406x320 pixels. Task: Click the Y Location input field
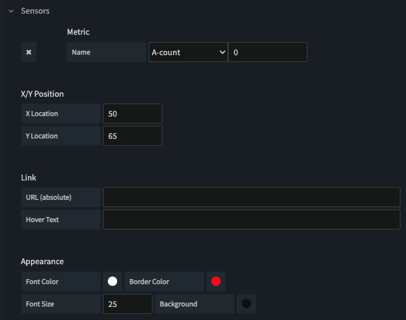133,136
